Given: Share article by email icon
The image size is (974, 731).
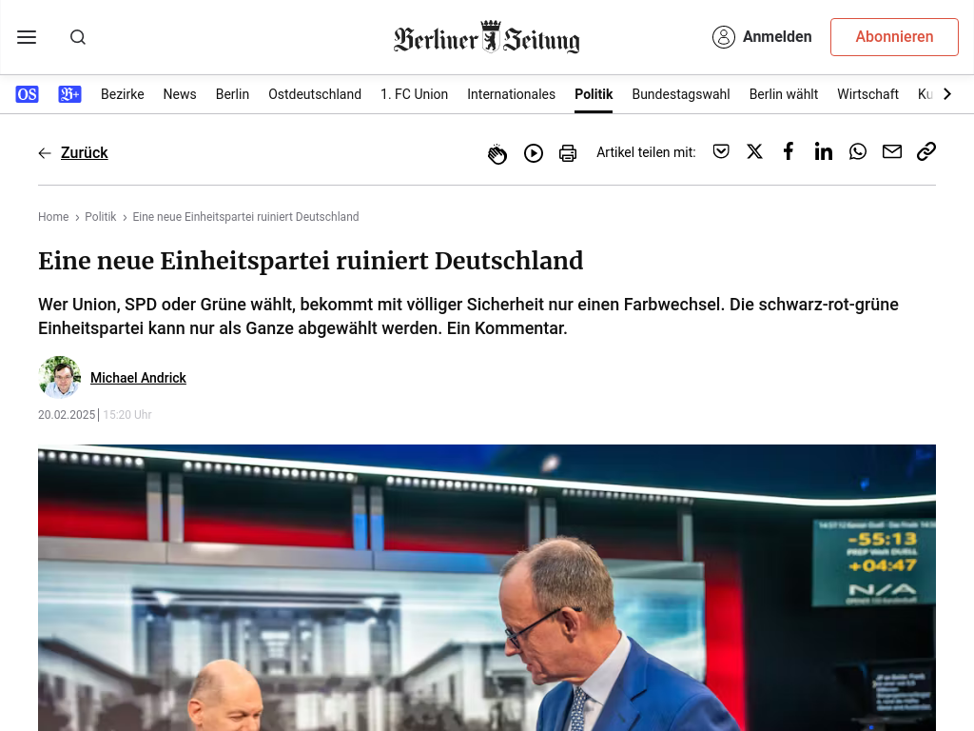Looking at the screenshot, I should (x=892, y=151).
